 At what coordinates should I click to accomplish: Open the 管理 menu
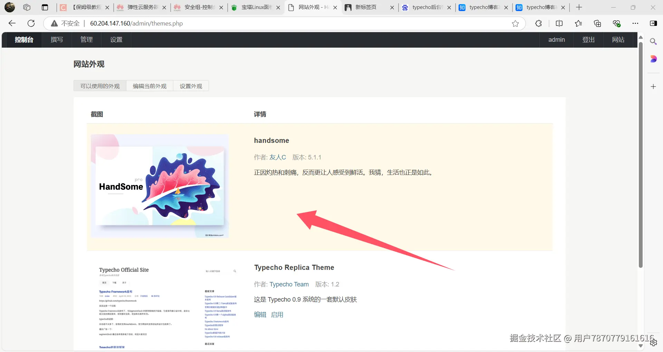[x=86, y=40]
